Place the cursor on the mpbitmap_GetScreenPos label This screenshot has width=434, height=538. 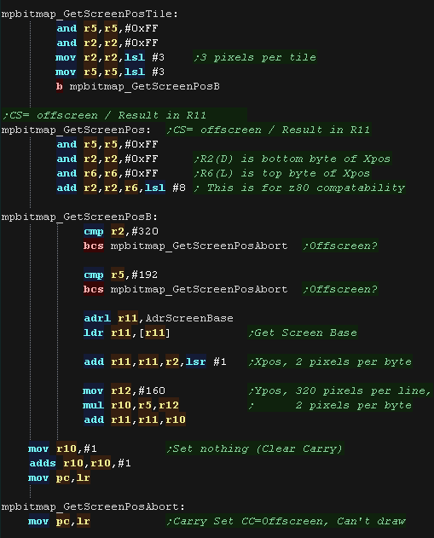point(76,130)
